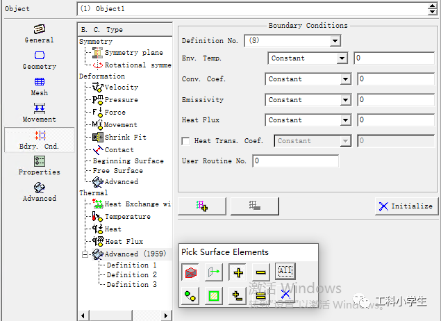Select Velocity under Deformation

(x=115, y=88)
